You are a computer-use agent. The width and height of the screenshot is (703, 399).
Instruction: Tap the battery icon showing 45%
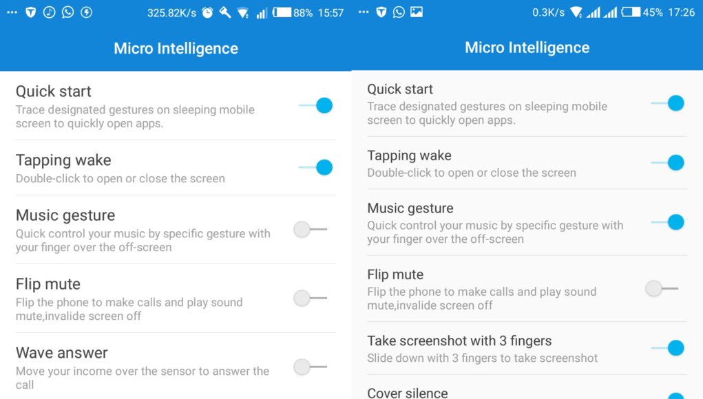[631, 12]
